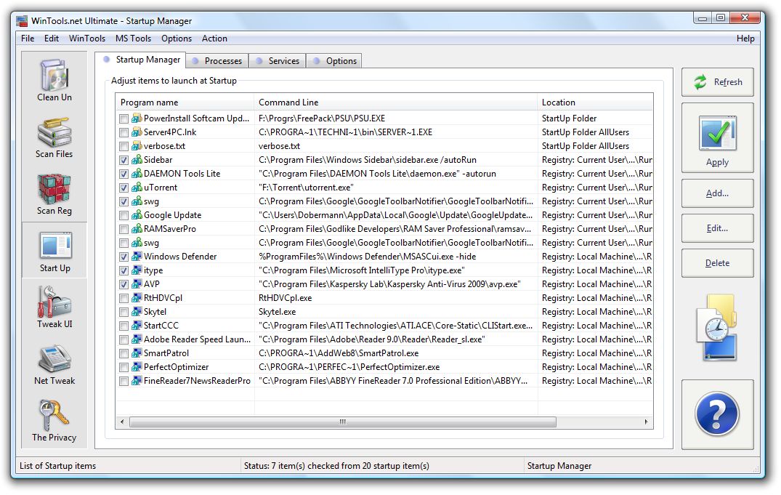Open the Net Tweak tool
The height and width of the screenshot is (495, 781).
[x=54, y=364]
